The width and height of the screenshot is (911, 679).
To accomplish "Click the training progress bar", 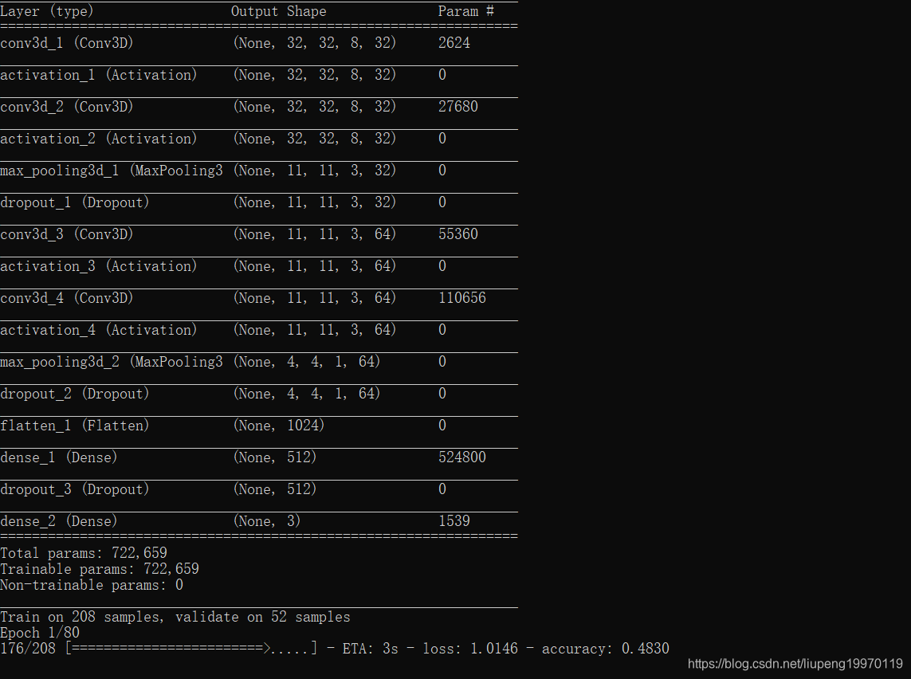I will click(192, 650).
